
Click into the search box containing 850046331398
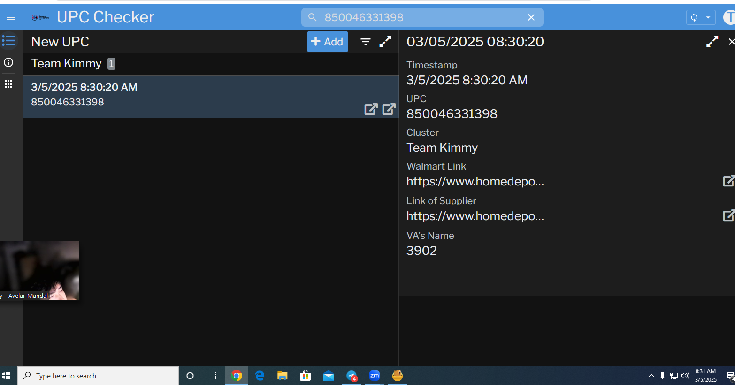pos(422,17)
